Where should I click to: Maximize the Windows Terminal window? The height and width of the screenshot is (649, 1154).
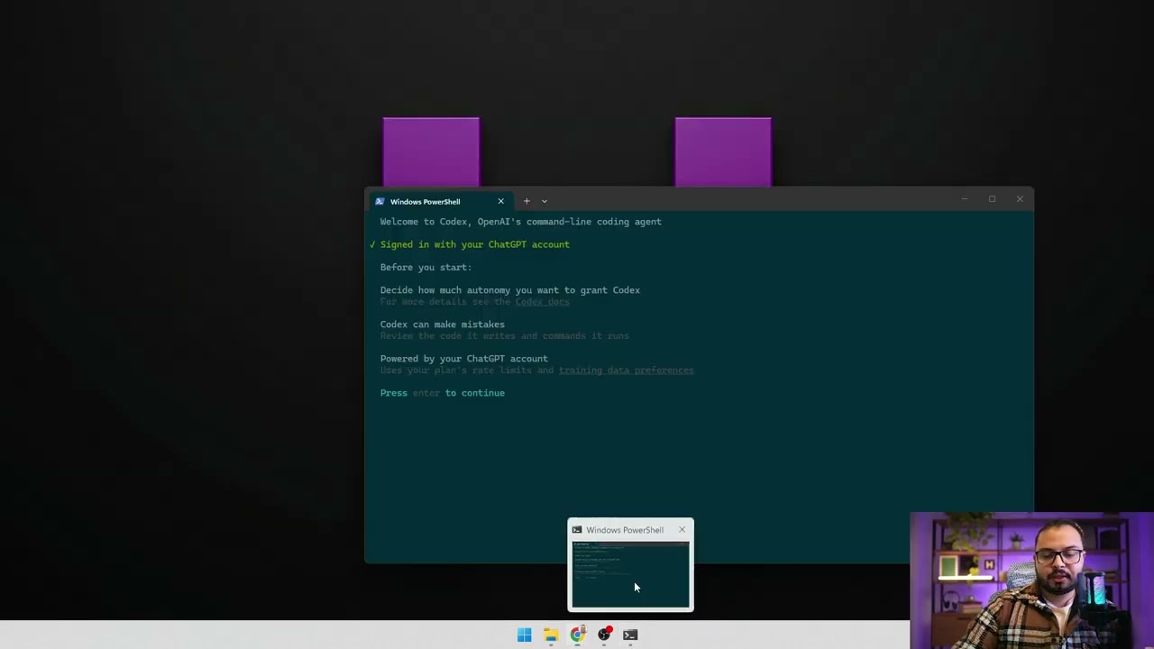coord(992,199)
